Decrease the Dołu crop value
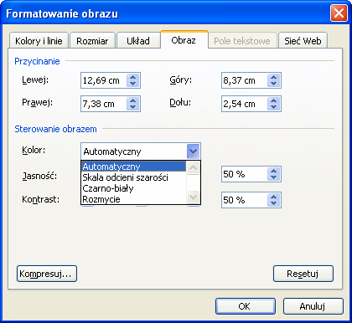Viewport: 352px width, 323px height. point(274,107)
